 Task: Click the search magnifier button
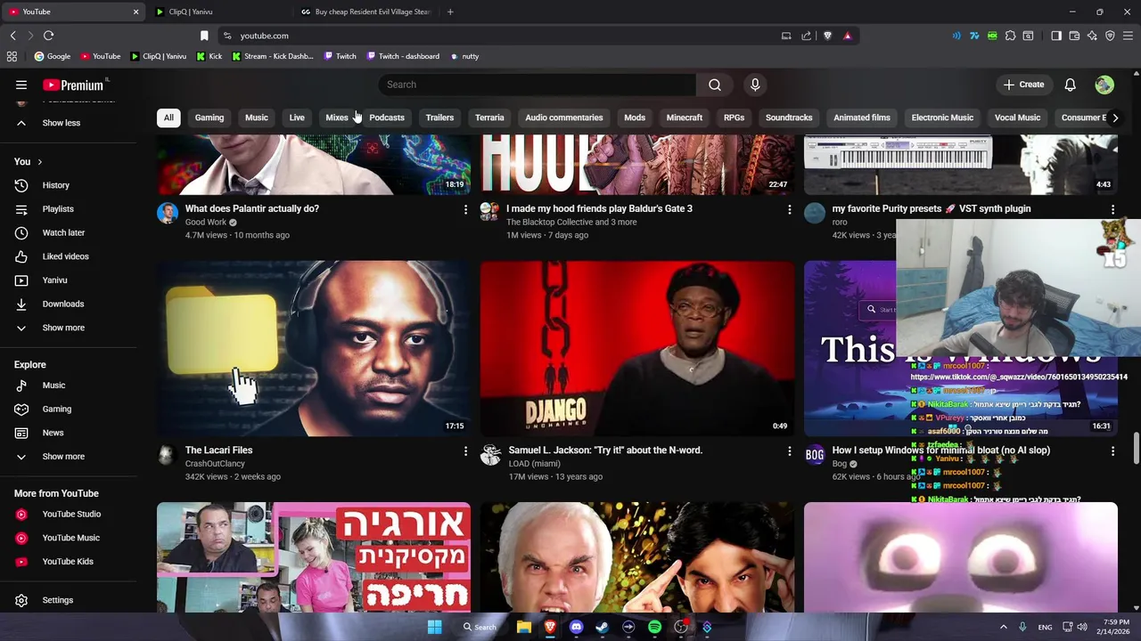pos(715,85)
